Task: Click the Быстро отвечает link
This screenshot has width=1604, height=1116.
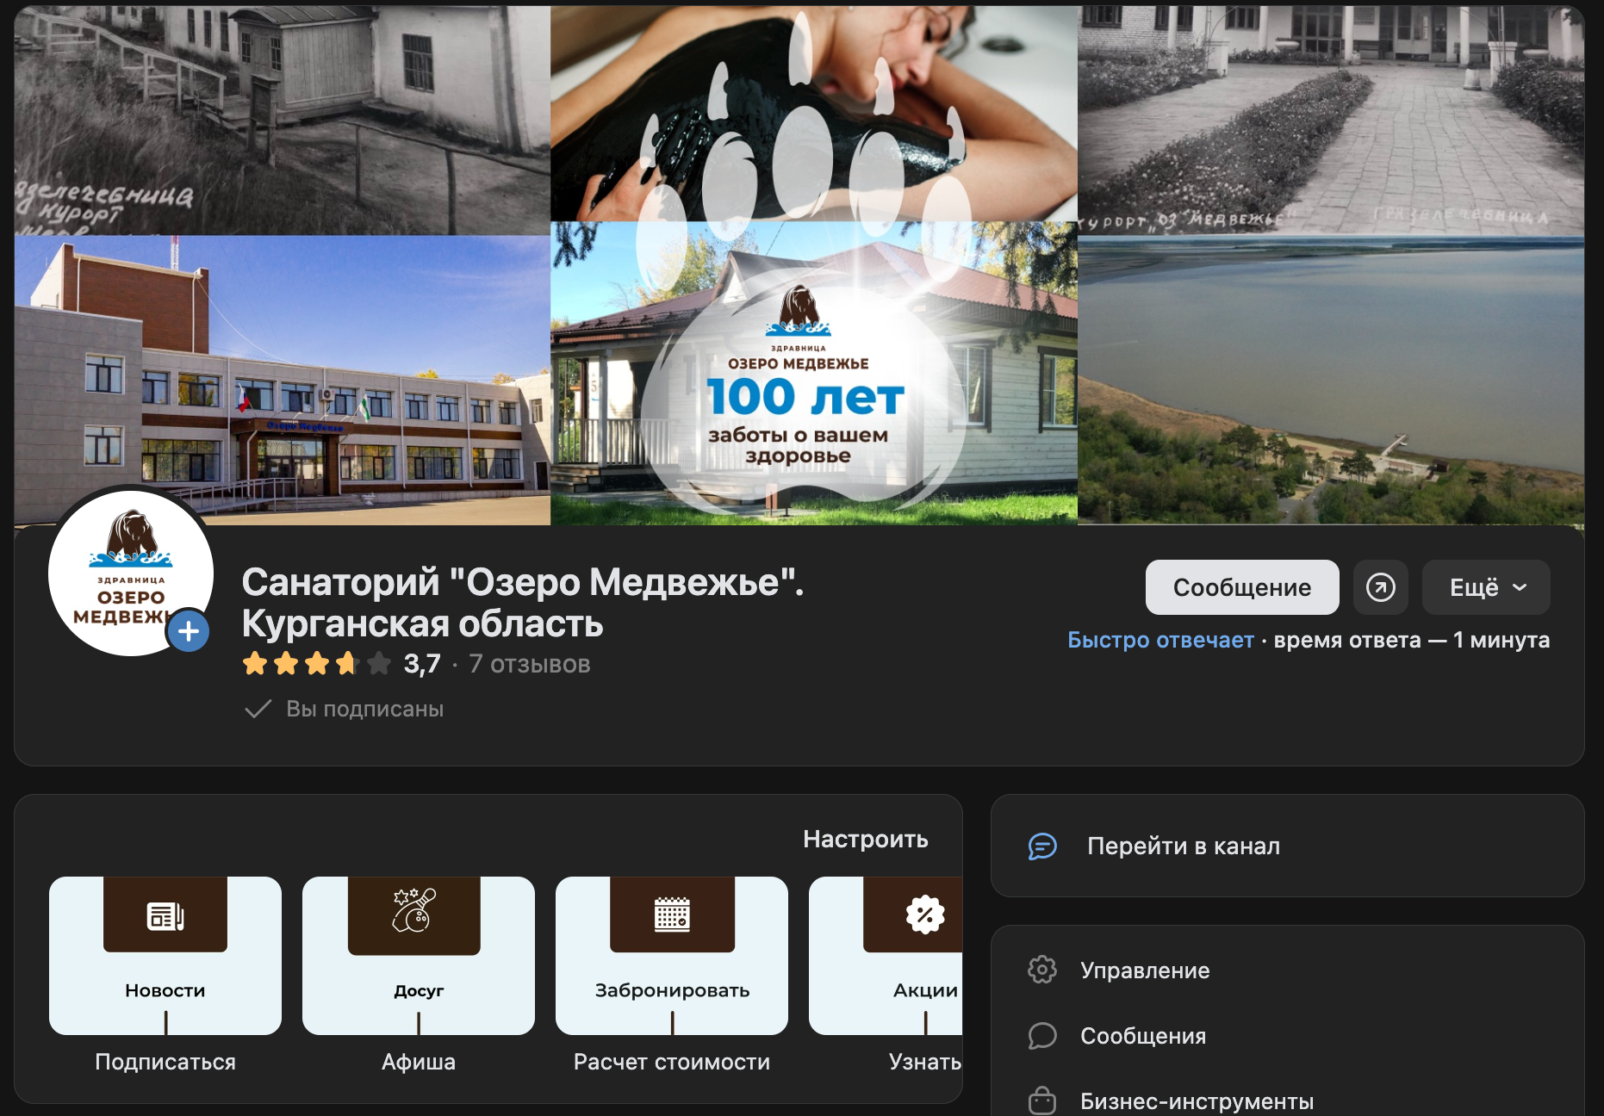Action: click(1160, 640)
